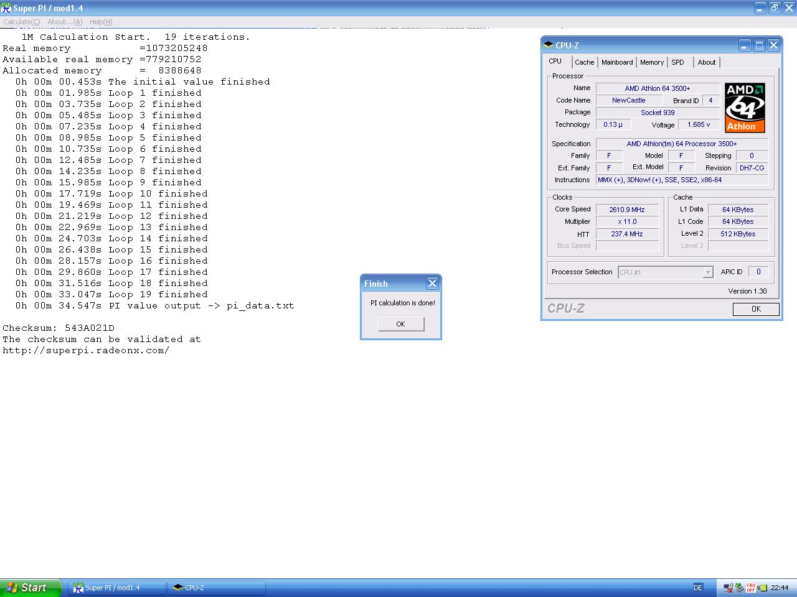Click the Revision value DH7-CG
This screenshot has height=597, width=797.
[752, 168]
